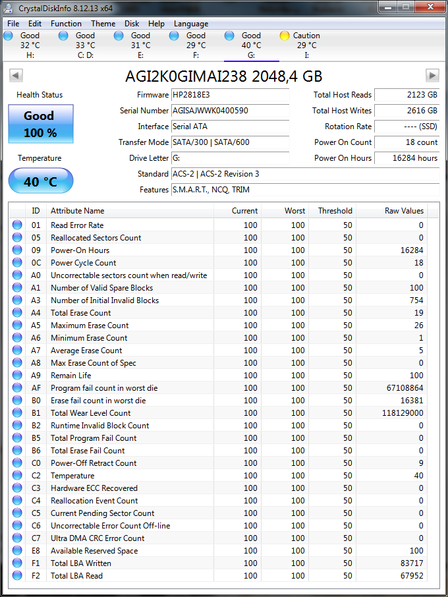Click status icon for Maximum Erase Count

tap(17, 325)
